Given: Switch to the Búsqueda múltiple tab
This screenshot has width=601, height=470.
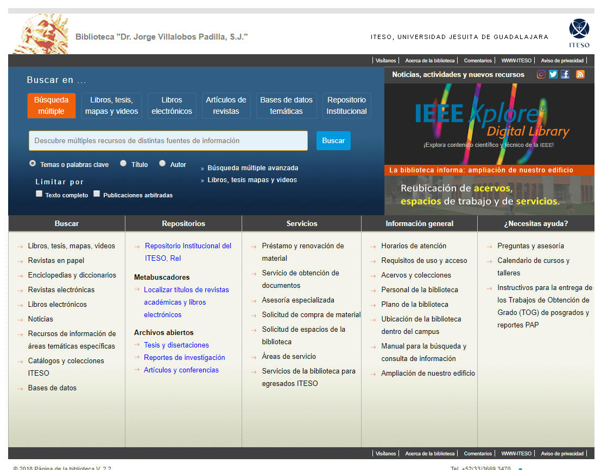Looking at the screenshot, I should point(52,106).
